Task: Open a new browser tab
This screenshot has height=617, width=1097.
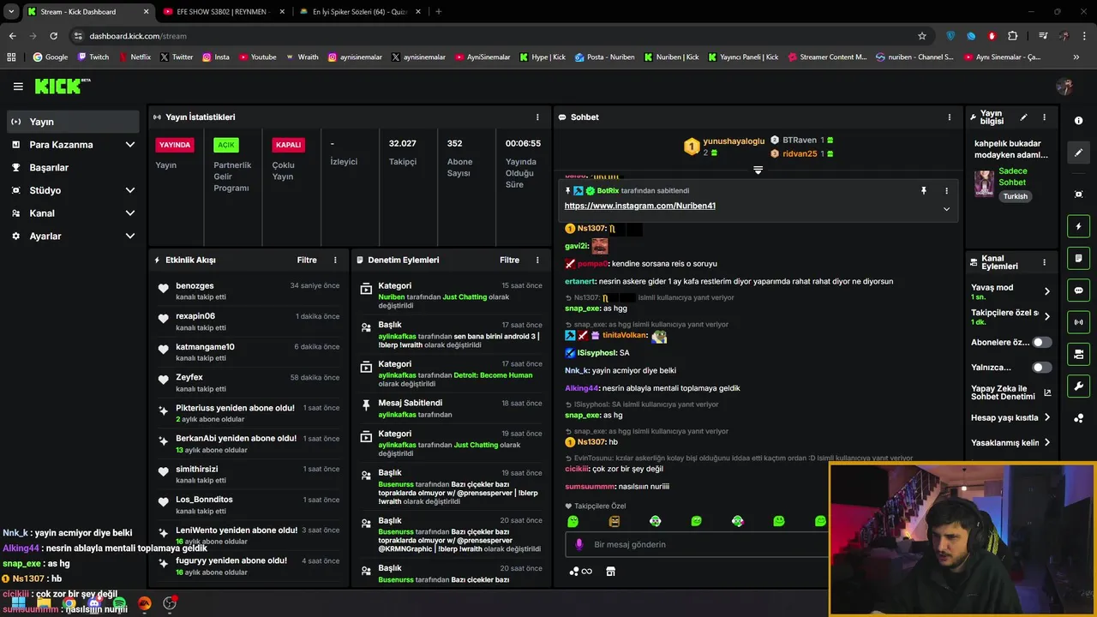Action: click(438, 12)
